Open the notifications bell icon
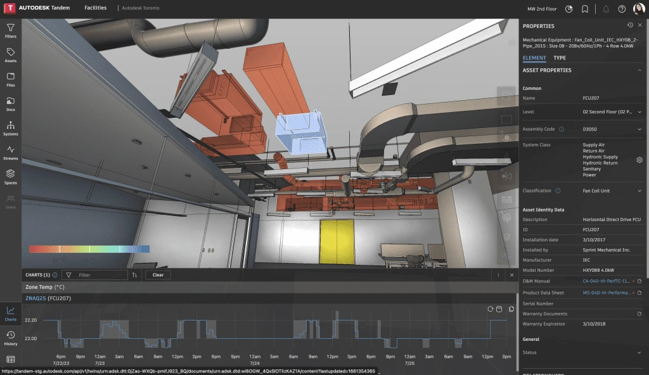Image resolution: width=649 pixels, height=375 pixels. tap(605, 9)
